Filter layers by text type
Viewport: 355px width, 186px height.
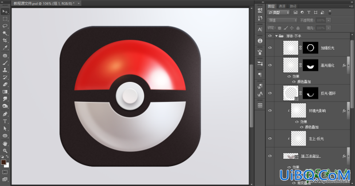coord(308,12)
